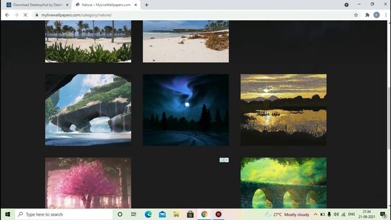Click the address bar URL
This screenshot has width=391, height=220.
pyautogui.click(x=76, y=15)
